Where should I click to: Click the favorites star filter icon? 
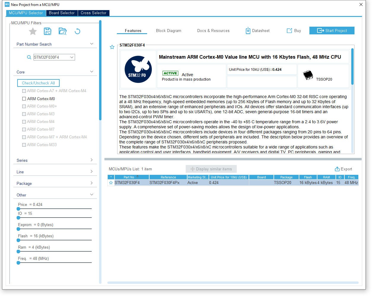coord(33,31)
